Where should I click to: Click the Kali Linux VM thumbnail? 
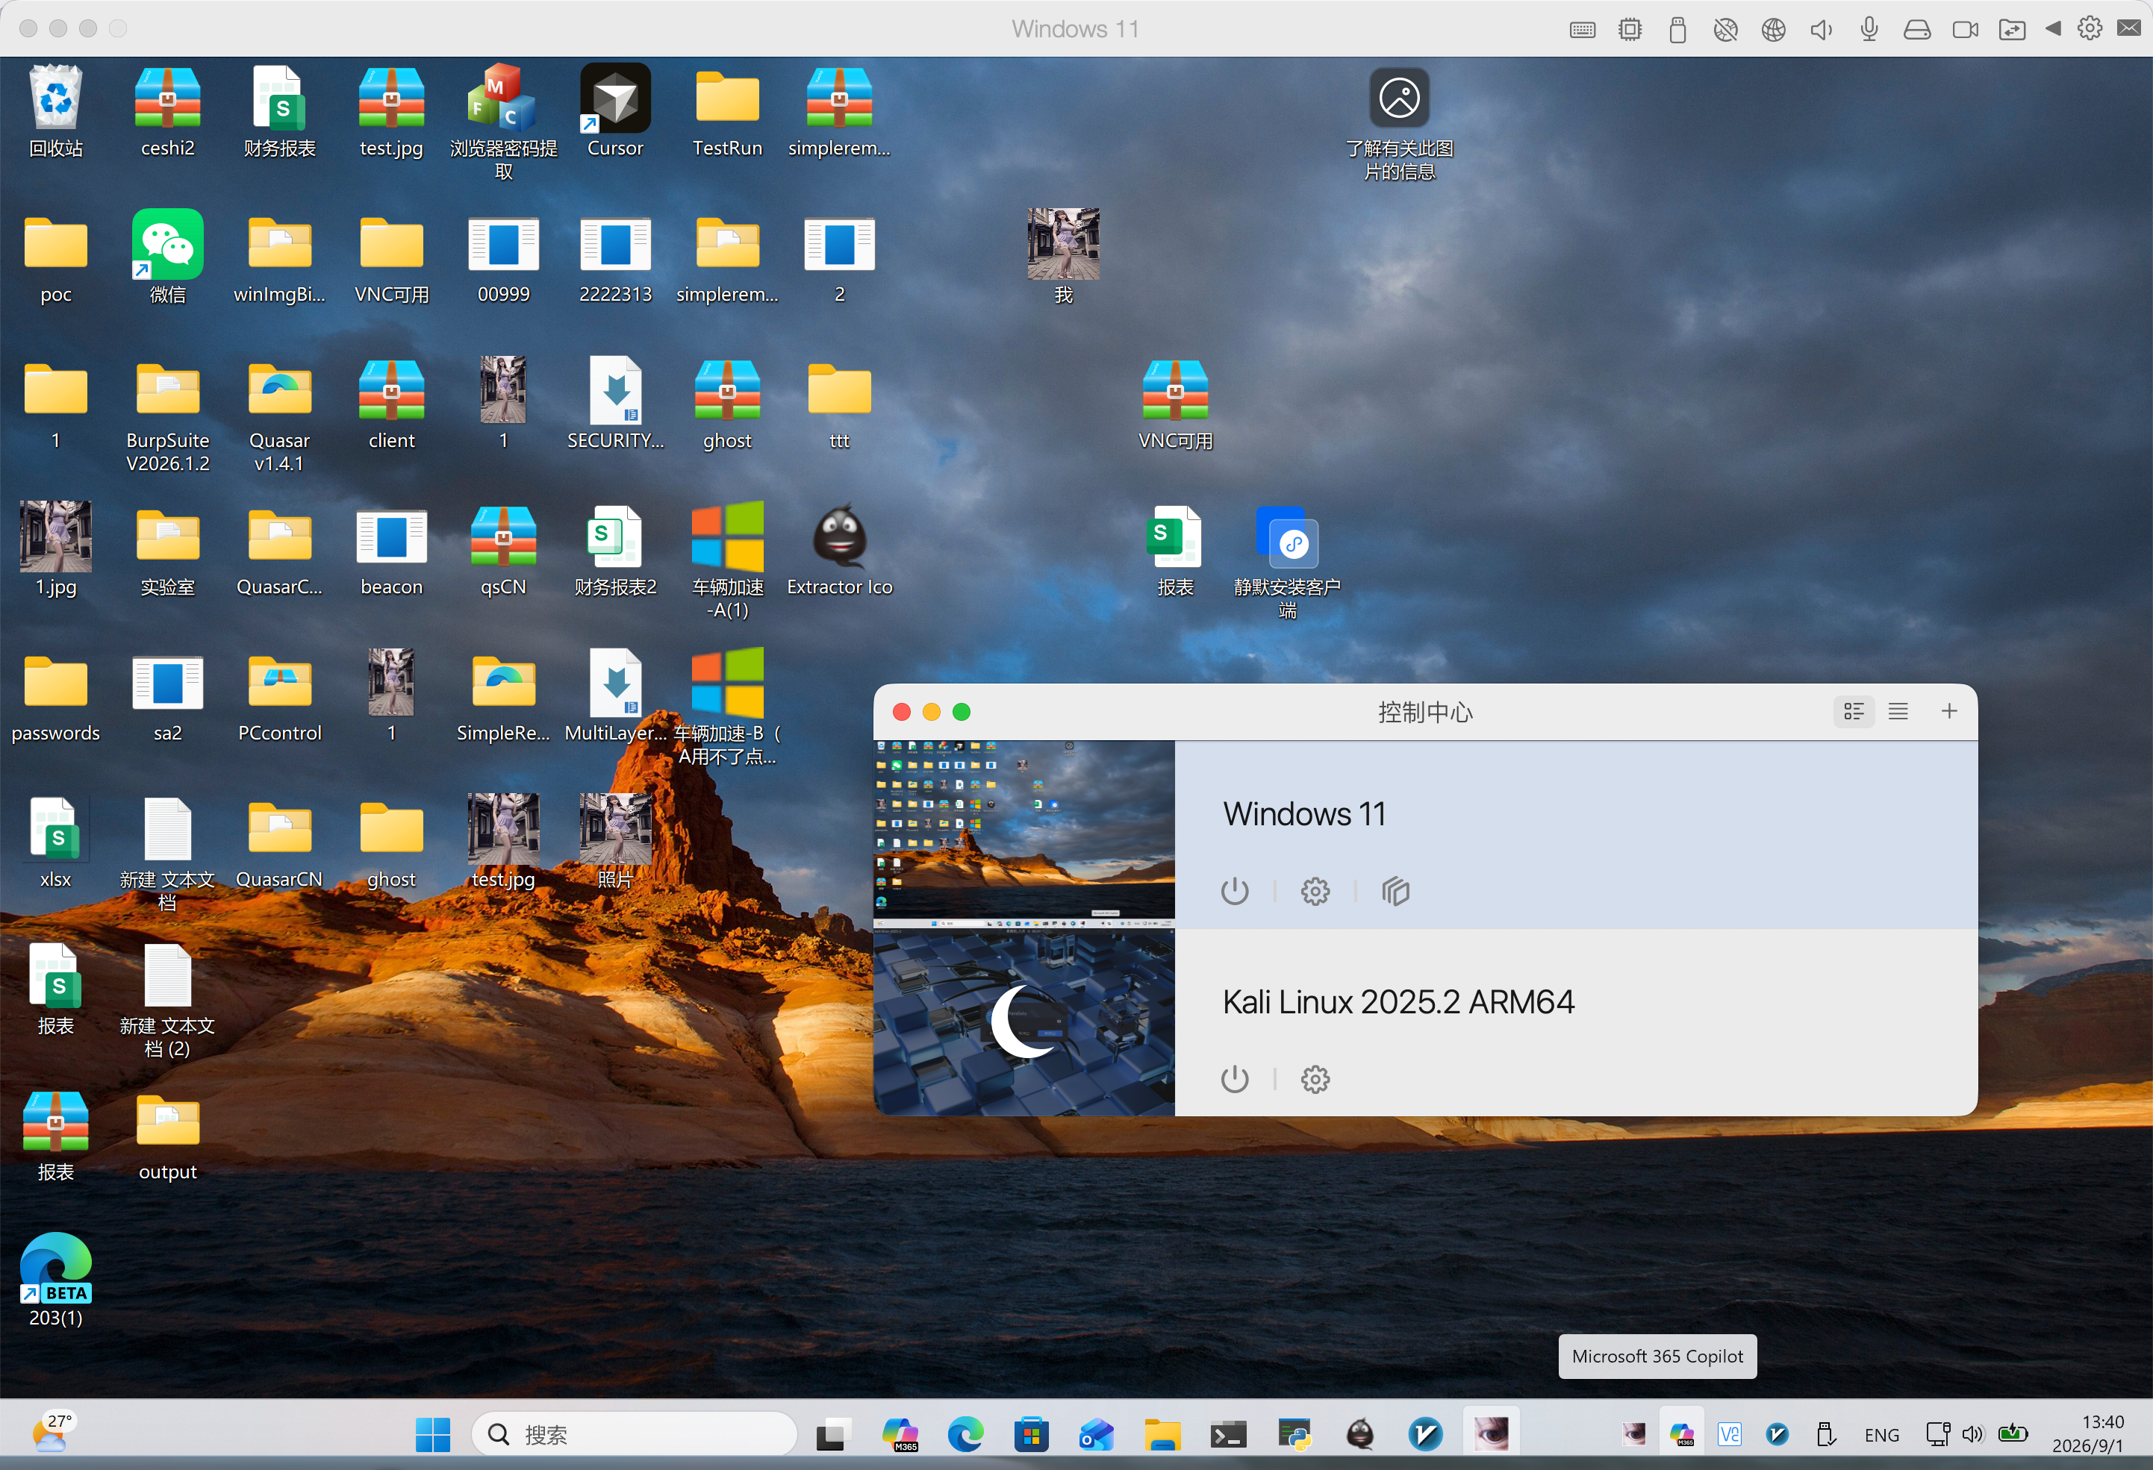click(1023, 1022)
